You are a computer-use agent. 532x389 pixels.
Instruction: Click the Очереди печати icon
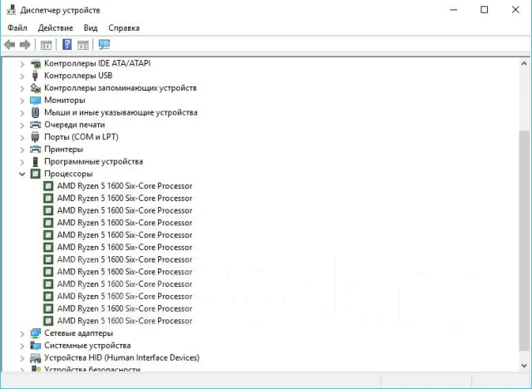tap(35, 125)
